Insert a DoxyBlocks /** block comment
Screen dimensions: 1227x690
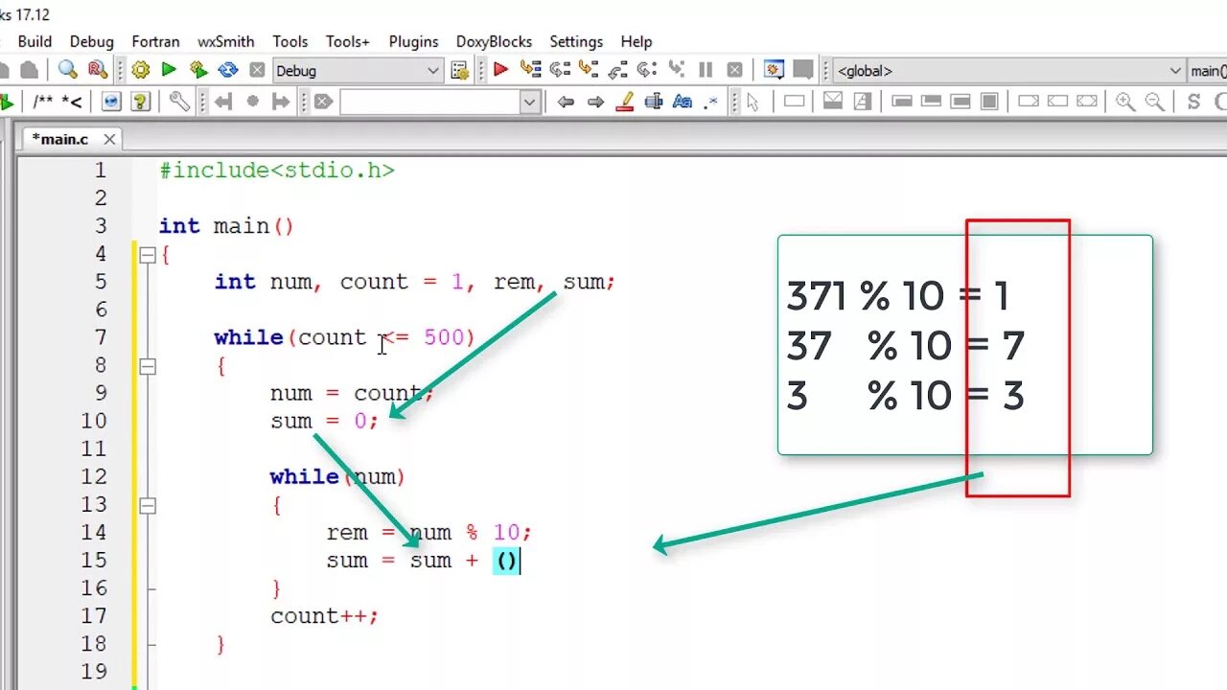click(43, 102)
